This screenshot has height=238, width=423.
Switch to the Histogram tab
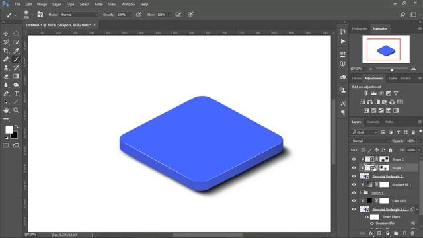(360, 28)
